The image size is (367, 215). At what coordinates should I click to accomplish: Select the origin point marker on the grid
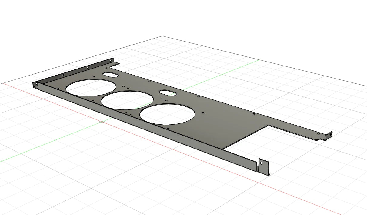(102, 122)
